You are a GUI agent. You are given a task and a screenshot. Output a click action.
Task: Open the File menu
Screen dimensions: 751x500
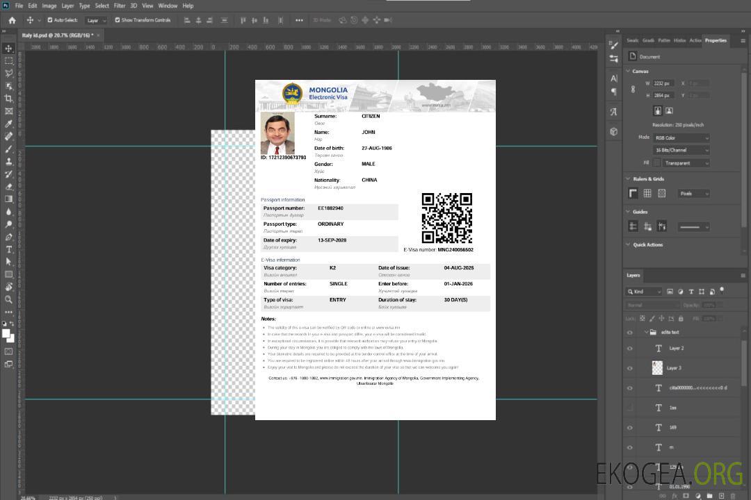click(x=19, y=6)
